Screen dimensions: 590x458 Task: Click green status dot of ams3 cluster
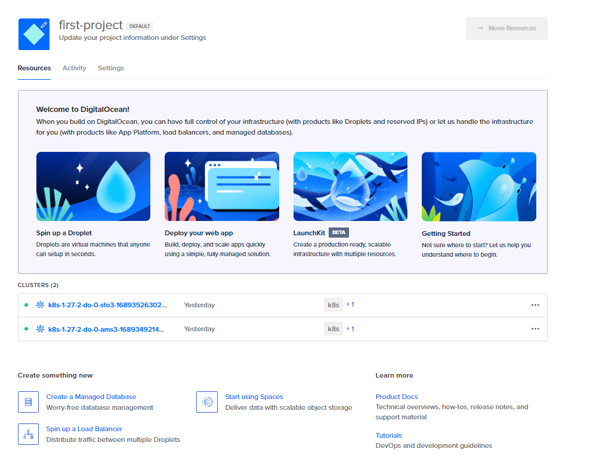[26, 329]
